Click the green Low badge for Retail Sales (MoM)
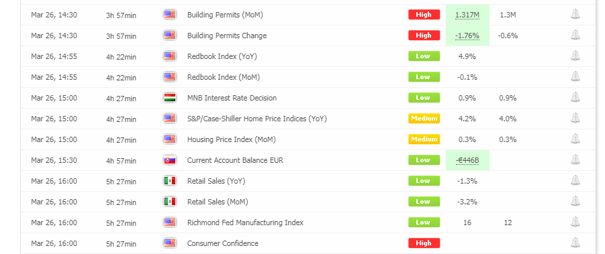The image size is (605, 254). coord(424,202)
